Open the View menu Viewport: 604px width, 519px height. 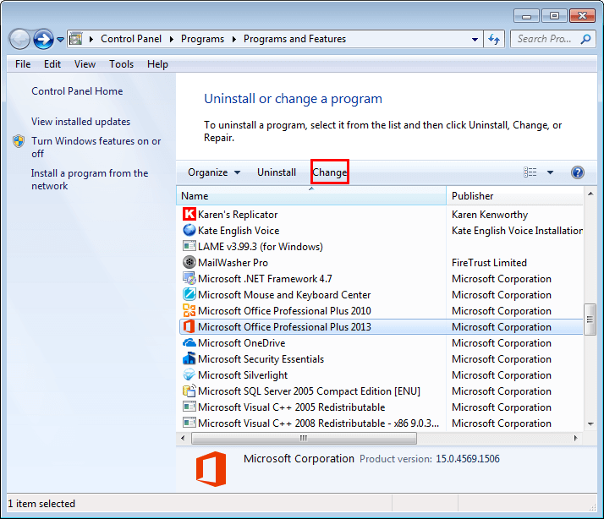tap(85, 64)
